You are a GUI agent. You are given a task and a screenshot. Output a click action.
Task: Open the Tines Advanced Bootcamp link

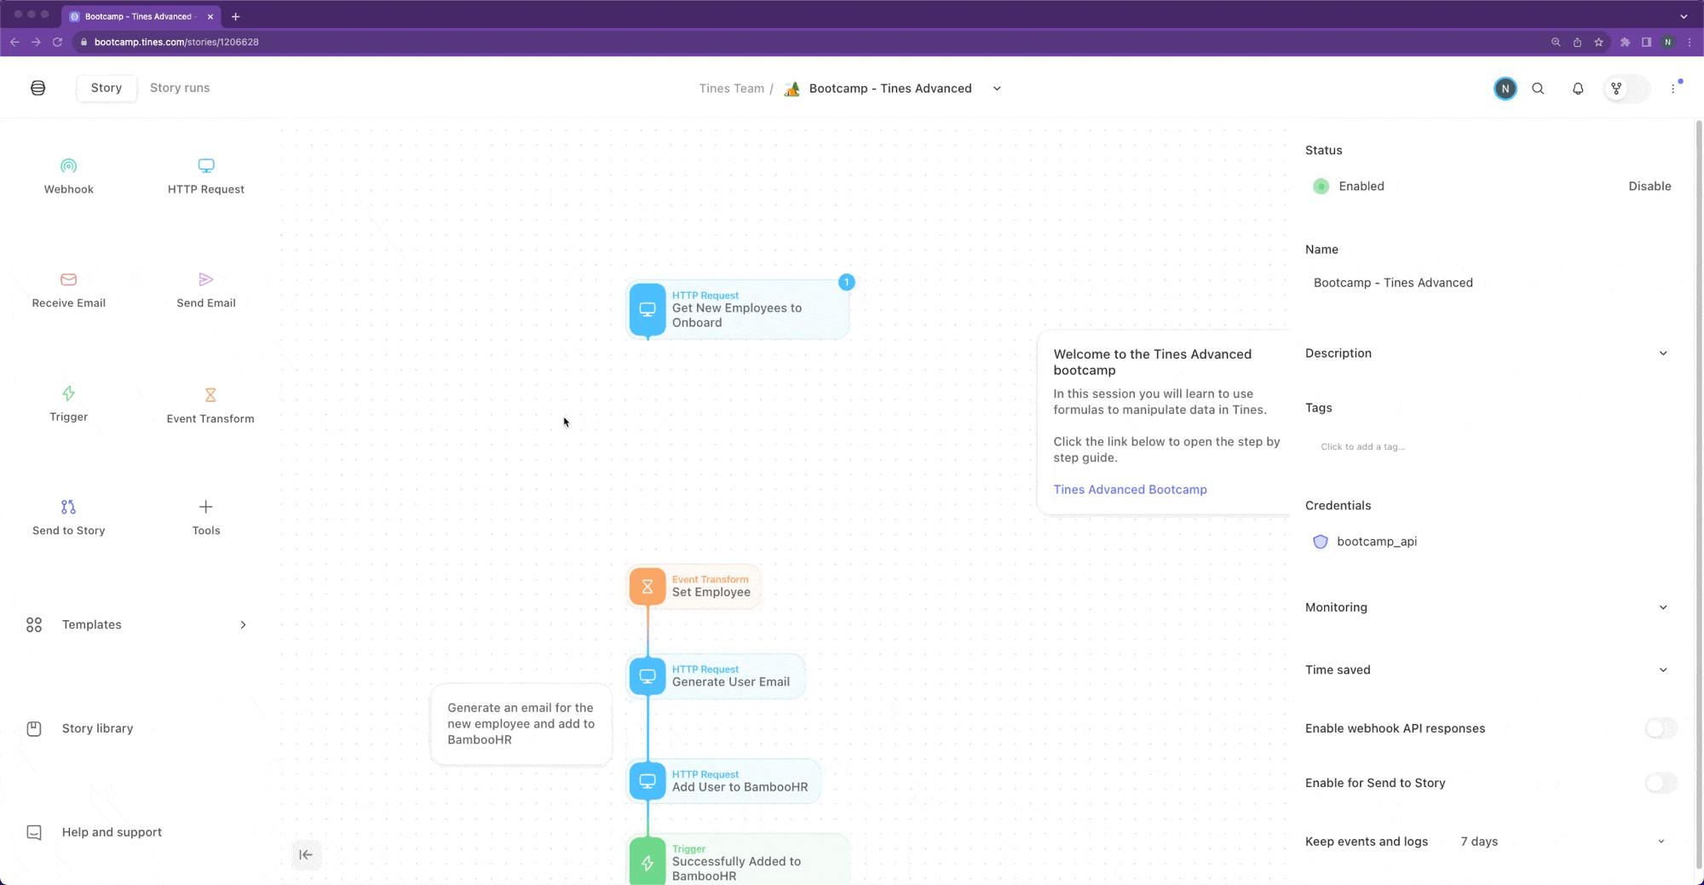pyautogui.click(x=1130, y=490)
